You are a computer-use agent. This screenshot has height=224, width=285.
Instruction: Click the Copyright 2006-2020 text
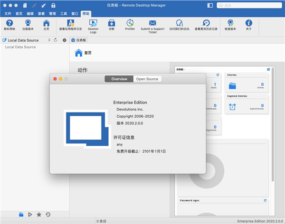tap(135, 116)
